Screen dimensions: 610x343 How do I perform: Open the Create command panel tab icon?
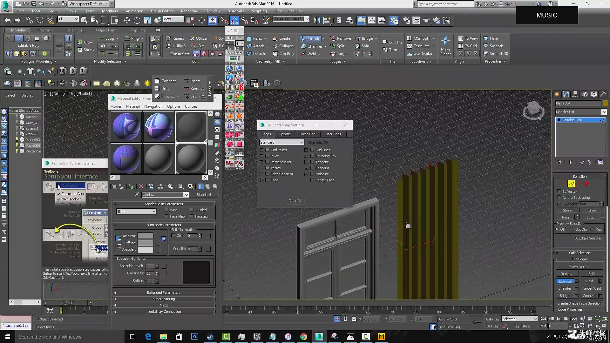[557, 94]
